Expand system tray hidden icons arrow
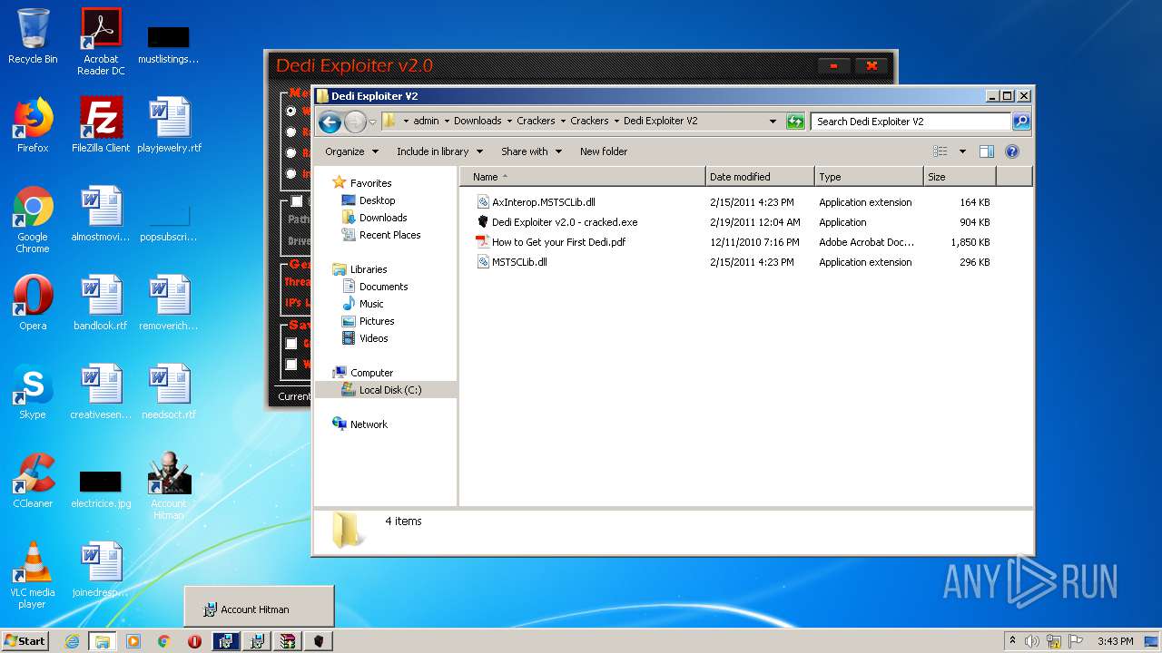The height and width of the screenshot is (653, 1162). pos(1012,641)
